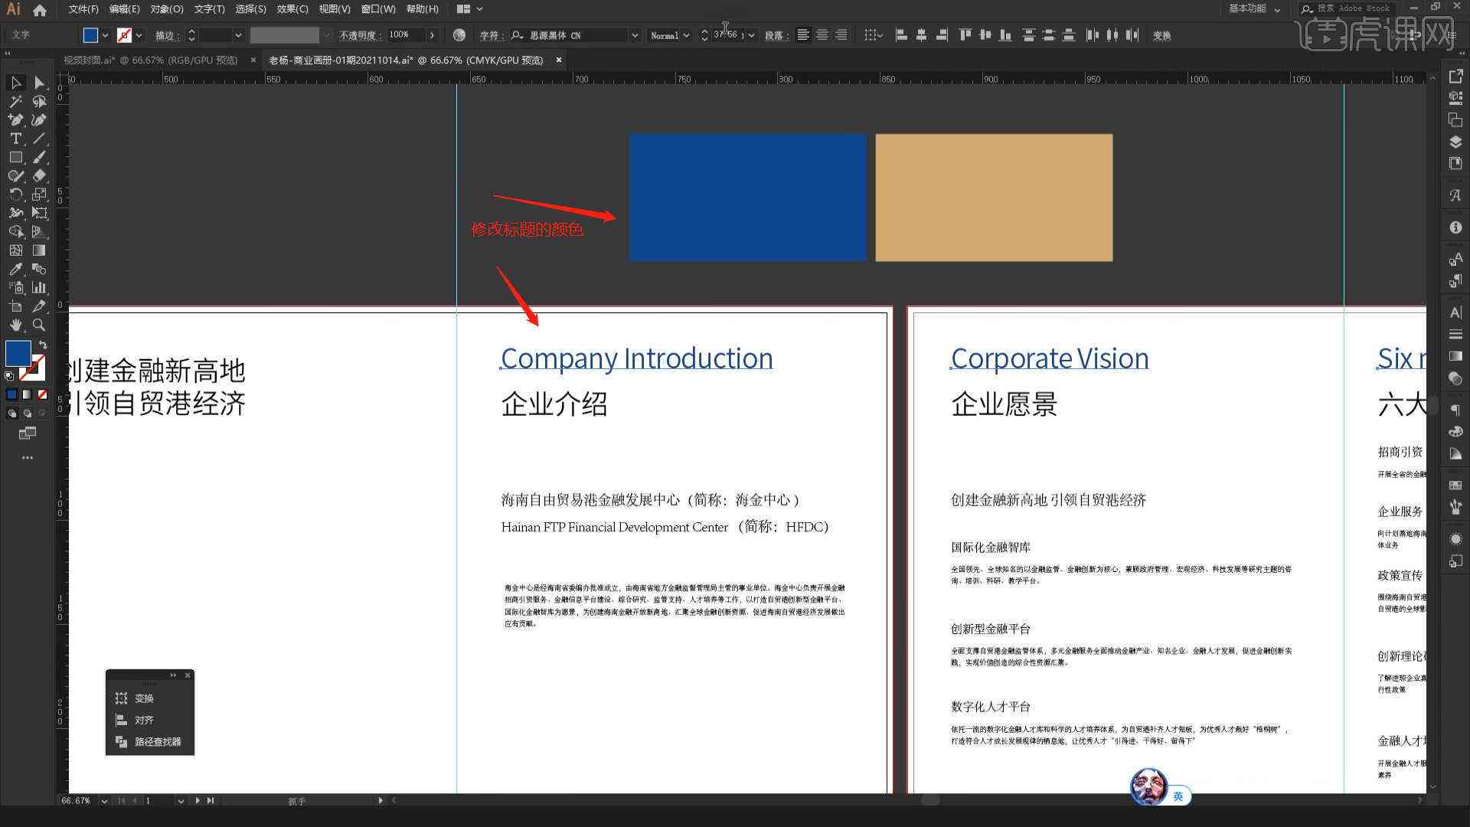Select the Selection tool (arrow)
This screenshot has width=1470, height=827.
(14, 82)
